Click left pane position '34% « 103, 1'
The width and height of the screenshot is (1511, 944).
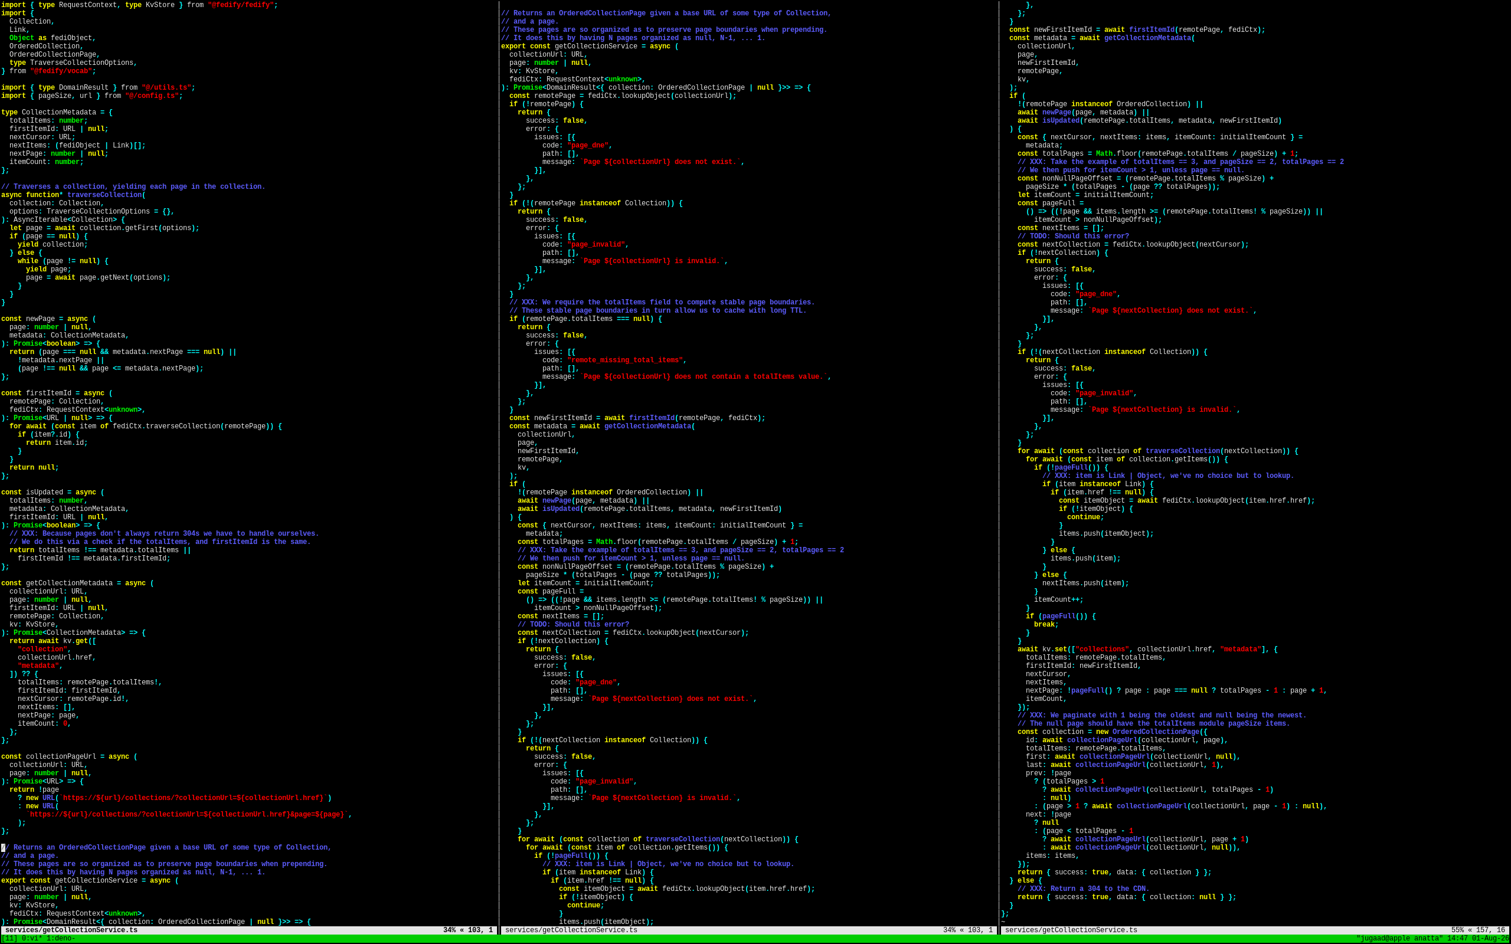point(467,930)
